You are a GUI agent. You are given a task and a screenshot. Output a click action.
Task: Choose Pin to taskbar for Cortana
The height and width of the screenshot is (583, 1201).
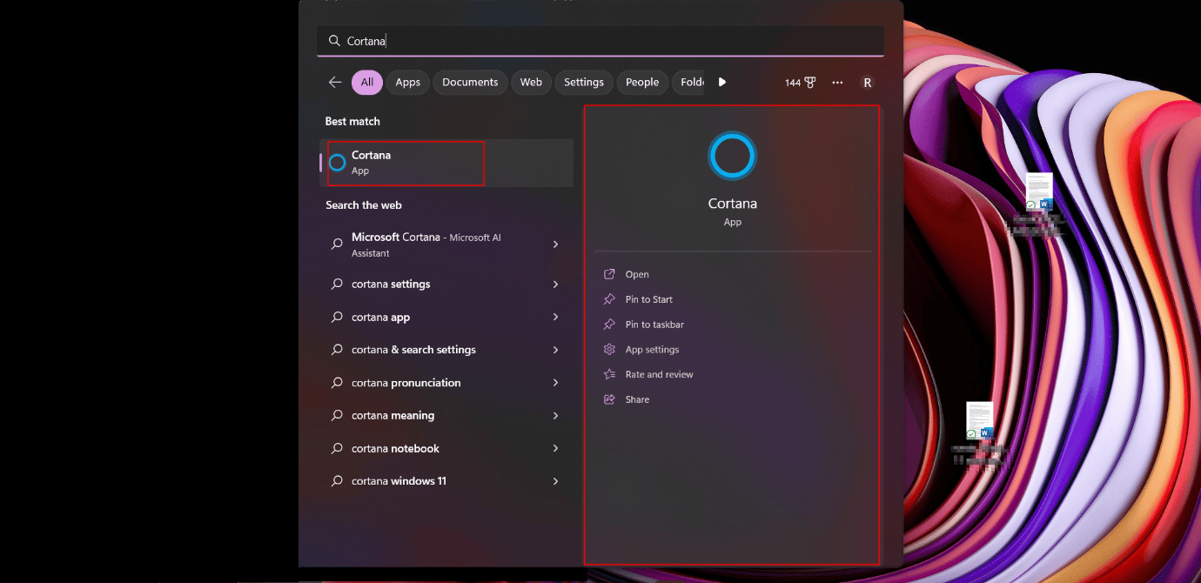click(654, 325)
